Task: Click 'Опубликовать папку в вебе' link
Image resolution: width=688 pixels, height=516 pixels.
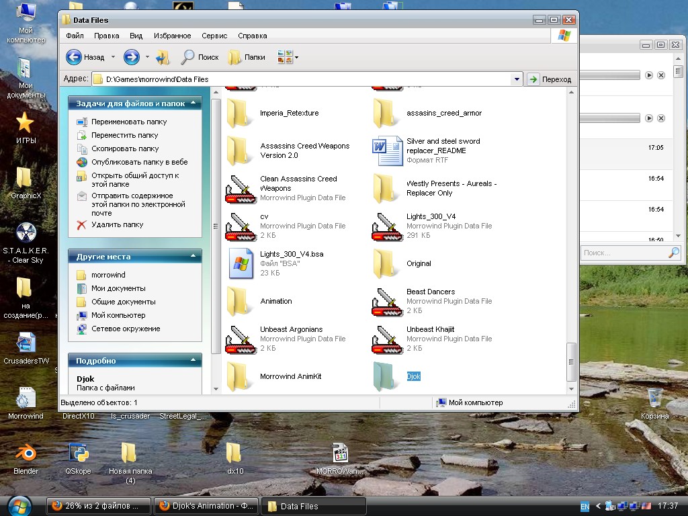Action: 140,162
